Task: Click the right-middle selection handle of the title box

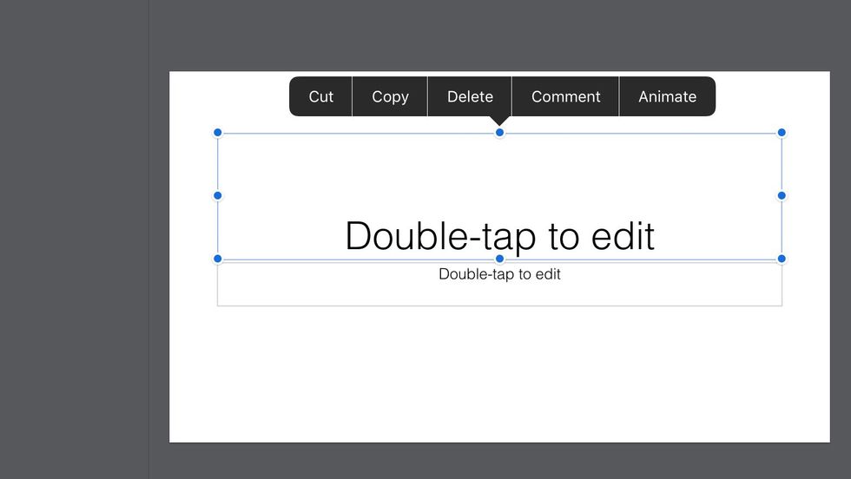Action: 782,195
